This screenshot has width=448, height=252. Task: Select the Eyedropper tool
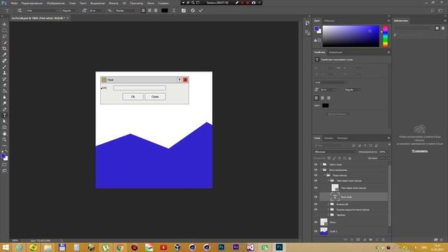[4, 55]
